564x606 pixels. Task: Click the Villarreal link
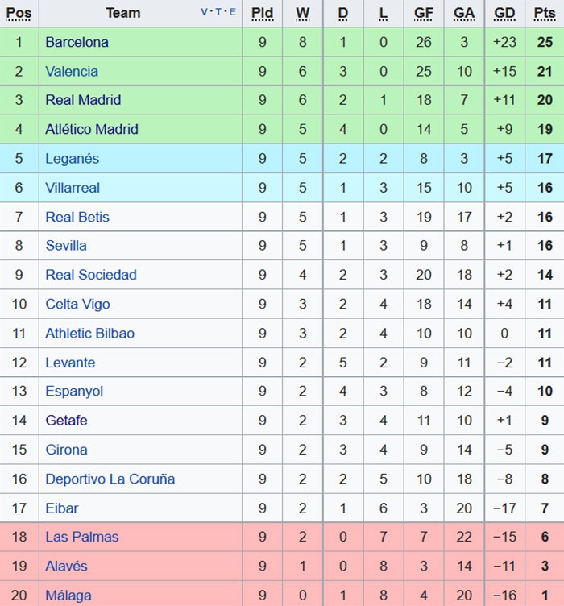[73, 188]
